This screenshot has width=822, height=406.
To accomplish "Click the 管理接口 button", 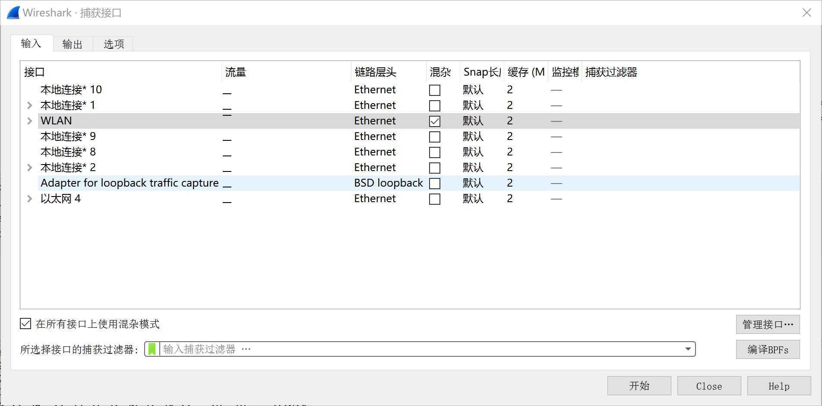I will coord(768,324).
